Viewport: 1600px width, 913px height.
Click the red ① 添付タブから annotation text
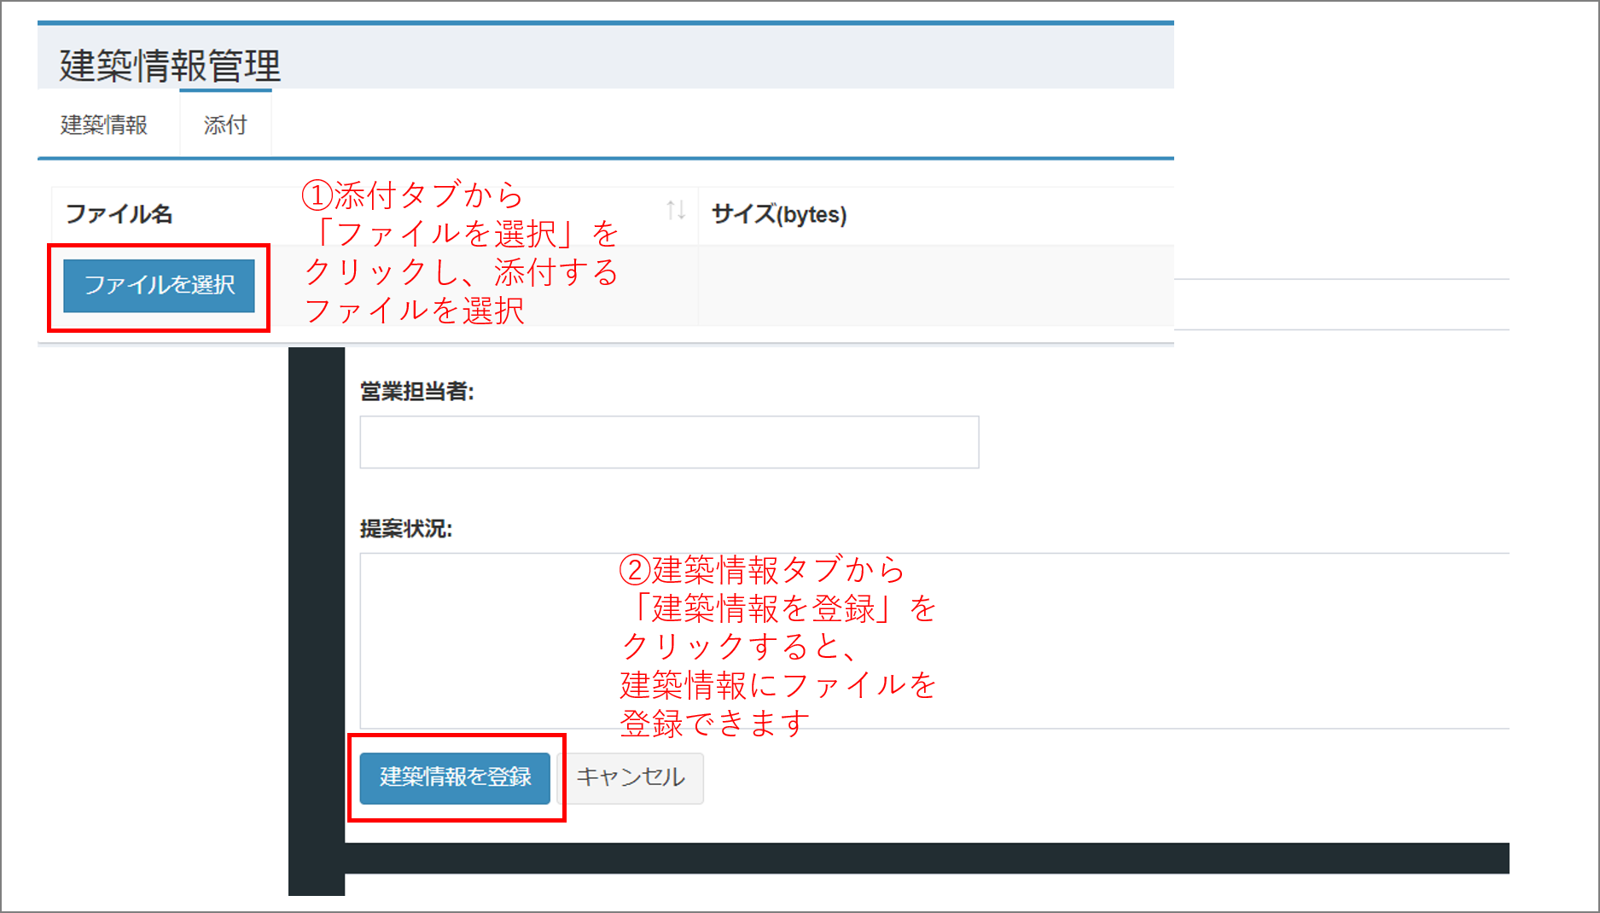coord(413,195)
